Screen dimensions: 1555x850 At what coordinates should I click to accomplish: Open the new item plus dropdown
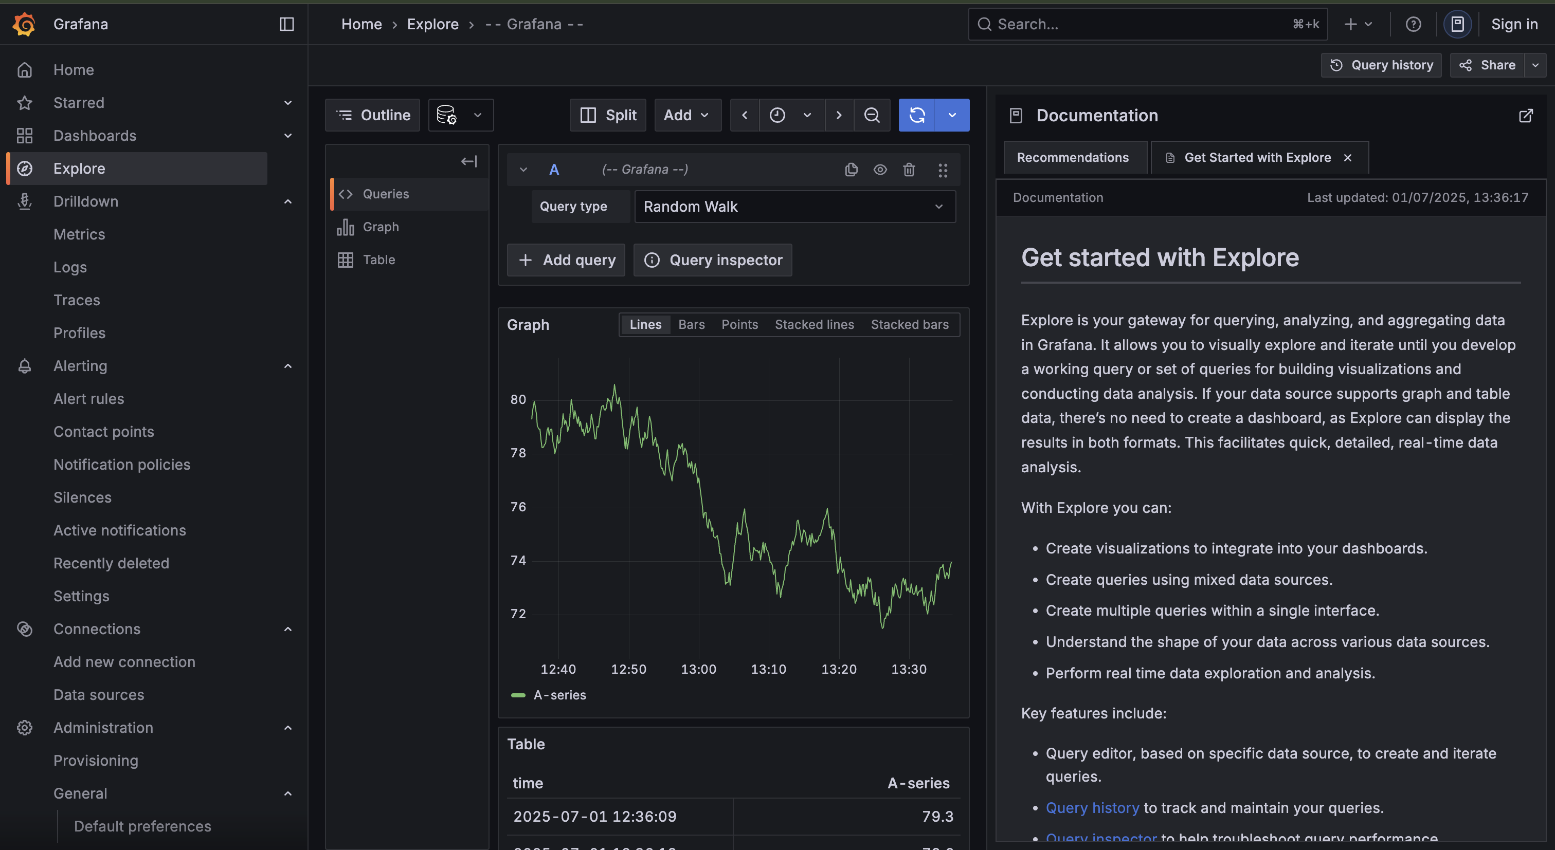1359,24
